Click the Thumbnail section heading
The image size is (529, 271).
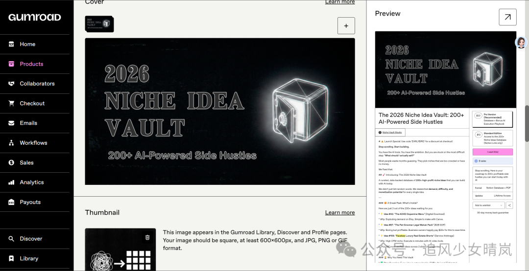point(102,212)
